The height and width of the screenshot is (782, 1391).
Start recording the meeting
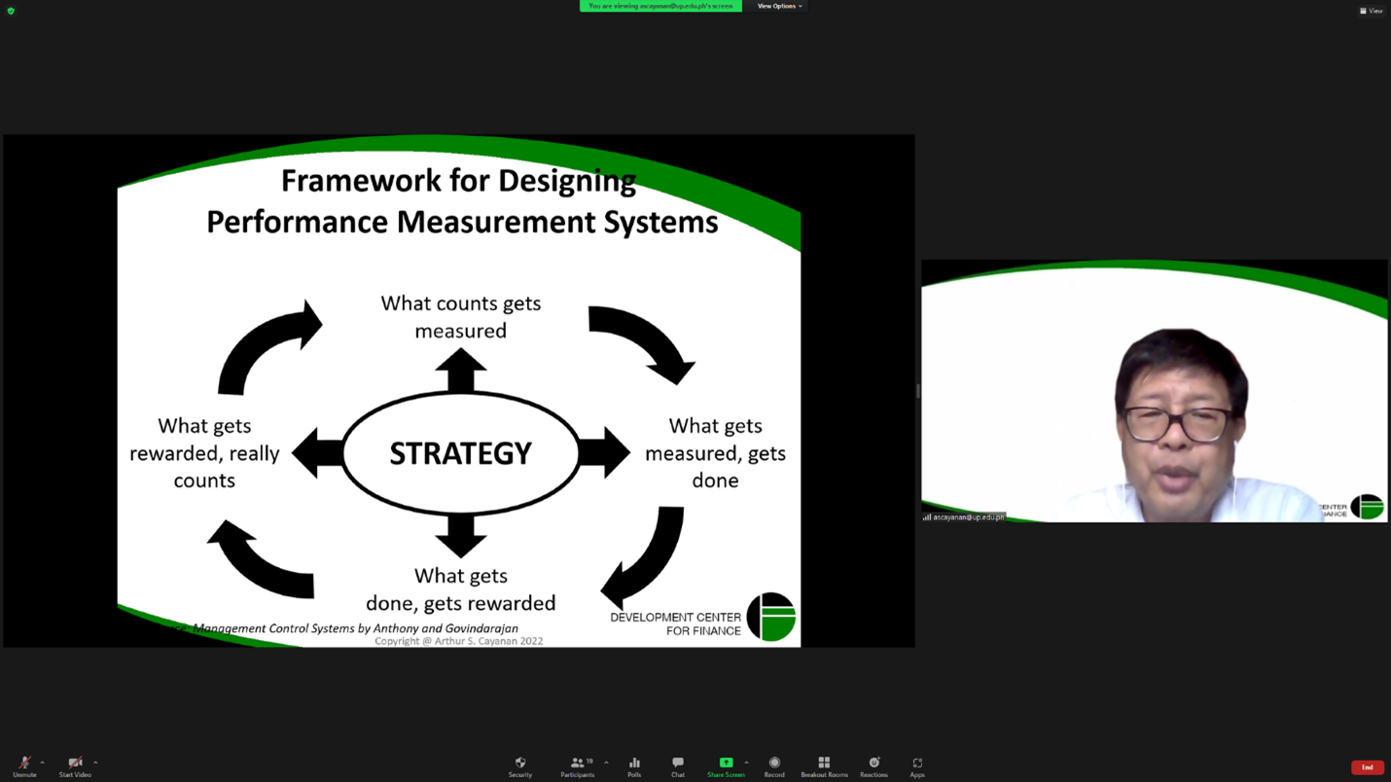click(x=774, y=766)
